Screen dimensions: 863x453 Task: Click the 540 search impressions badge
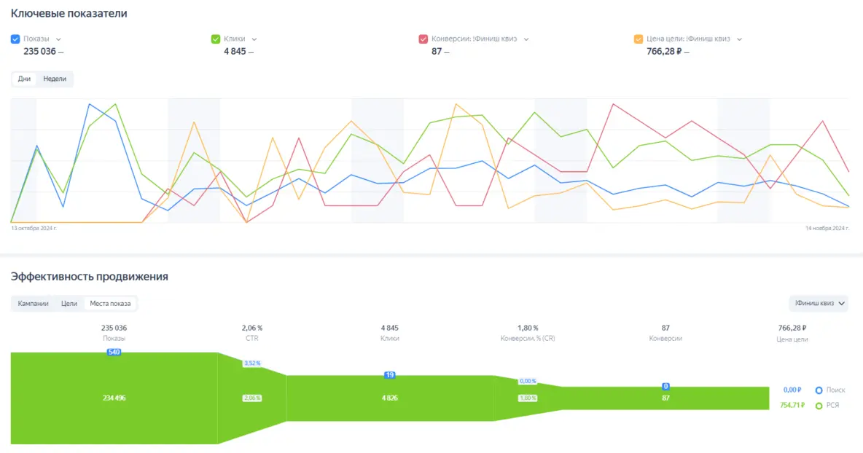(x=114, y=352)
